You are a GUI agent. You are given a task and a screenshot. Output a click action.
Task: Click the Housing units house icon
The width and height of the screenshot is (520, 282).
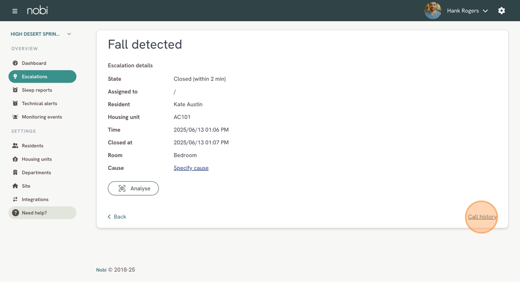pos(15,159)
